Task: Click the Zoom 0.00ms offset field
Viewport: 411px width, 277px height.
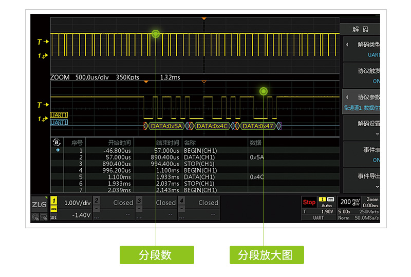Action: coord(370,202)
